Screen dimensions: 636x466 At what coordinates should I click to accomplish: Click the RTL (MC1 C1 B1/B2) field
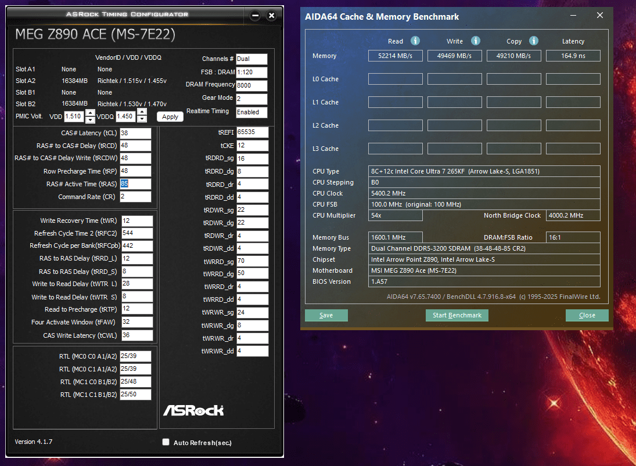point(135,394)
